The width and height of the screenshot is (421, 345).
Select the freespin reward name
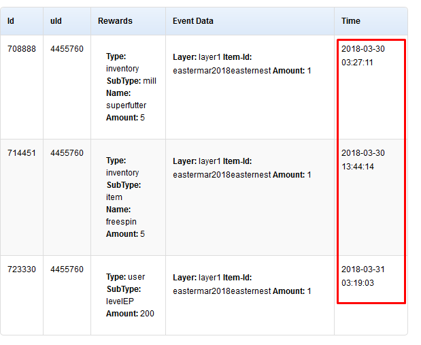click(122, 222)
